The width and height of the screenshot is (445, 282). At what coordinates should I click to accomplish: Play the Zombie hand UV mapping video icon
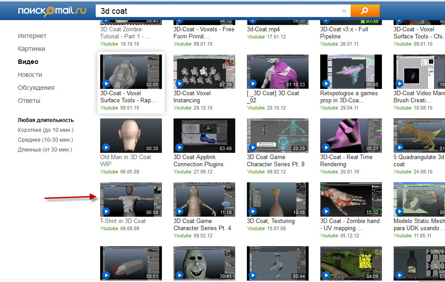[326, 211]
